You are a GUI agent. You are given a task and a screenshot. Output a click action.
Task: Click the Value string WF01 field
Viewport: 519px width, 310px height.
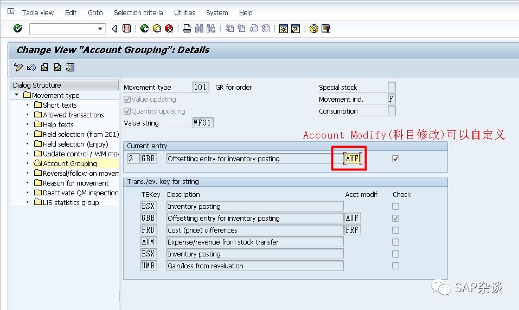[203, 123]
